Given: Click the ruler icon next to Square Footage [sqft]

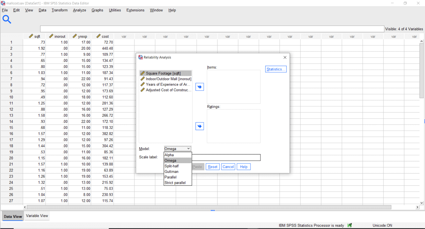Looking at the screenshot, I should (142, 73).
